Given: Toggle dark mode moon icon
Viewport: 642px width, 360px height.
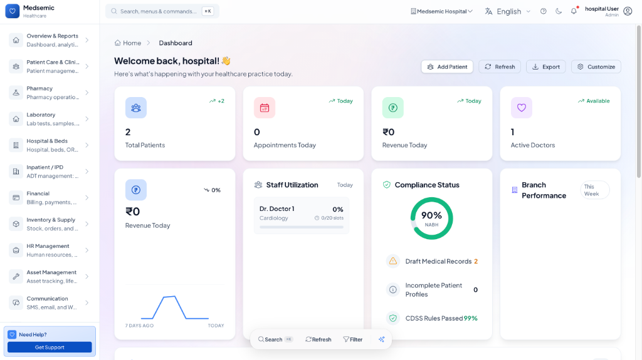Looking at the screenshot, I should point(559,11).
